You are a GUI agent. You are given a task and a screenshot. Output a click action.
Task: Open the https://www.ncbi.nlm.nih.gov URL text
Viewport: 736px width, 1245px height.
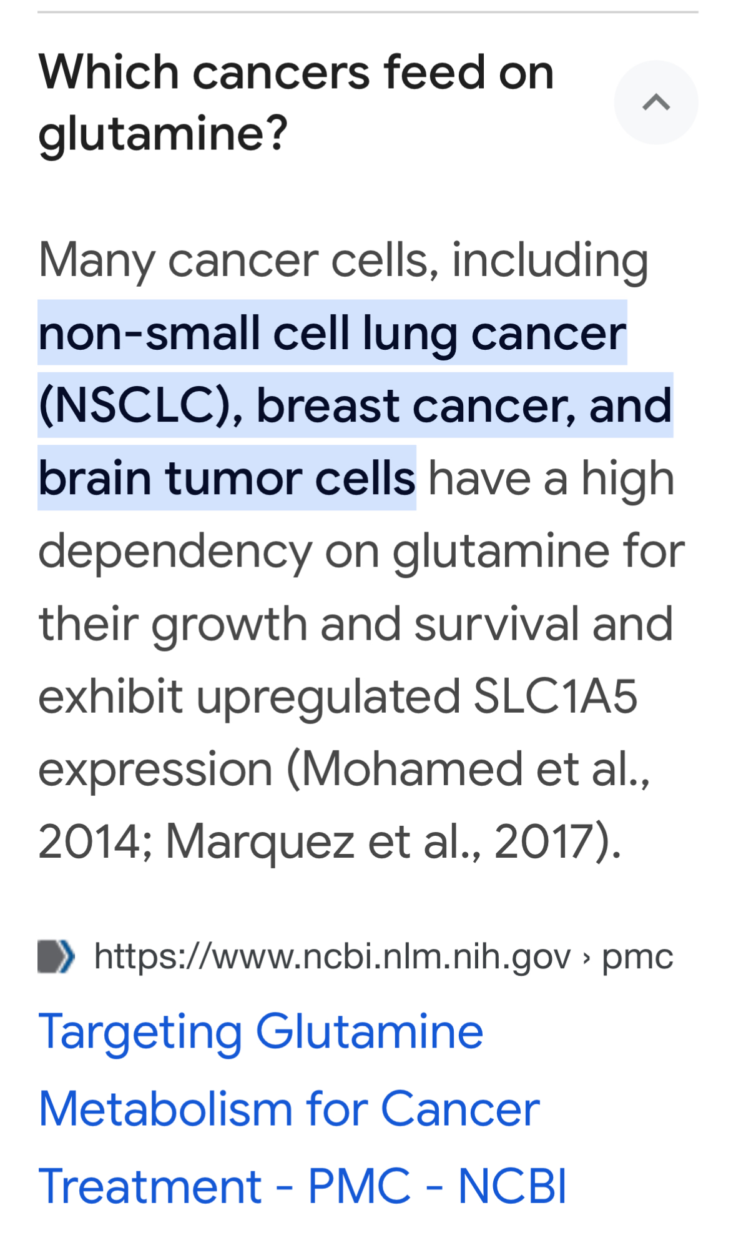coord(332,956)
